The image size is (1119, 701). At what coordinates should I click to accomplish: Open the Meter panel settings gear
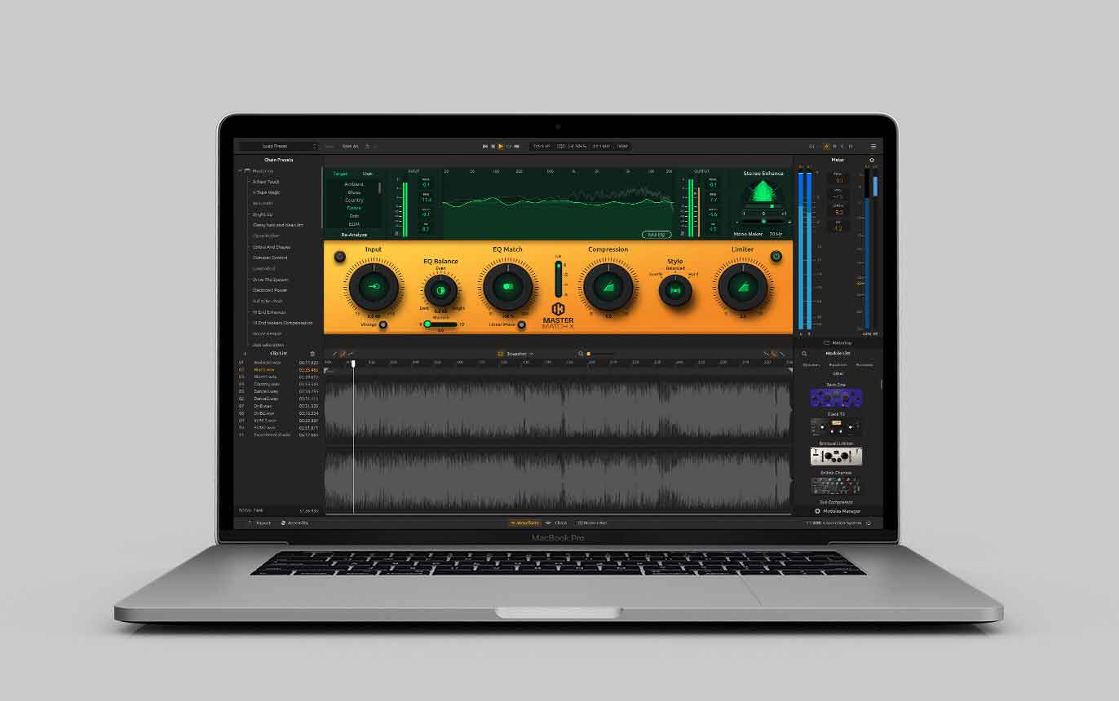(x=872, y=160)
